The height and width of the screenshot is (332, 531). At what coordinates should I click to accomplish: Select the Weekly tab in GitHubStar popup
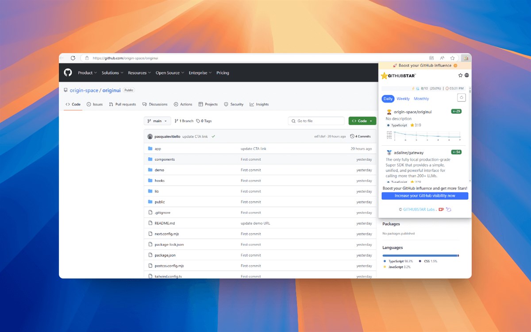[403, 99]
